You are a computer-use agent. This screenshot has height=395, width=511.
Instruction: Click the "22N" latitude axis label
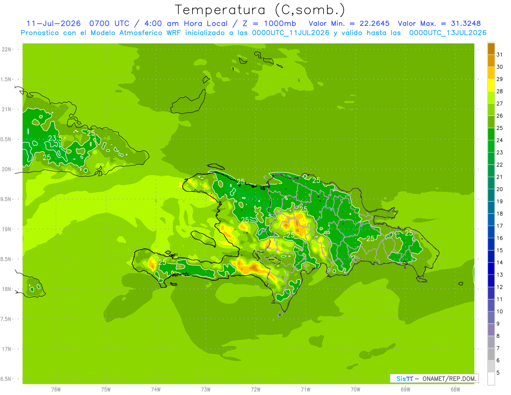click(x=7, y=49)
